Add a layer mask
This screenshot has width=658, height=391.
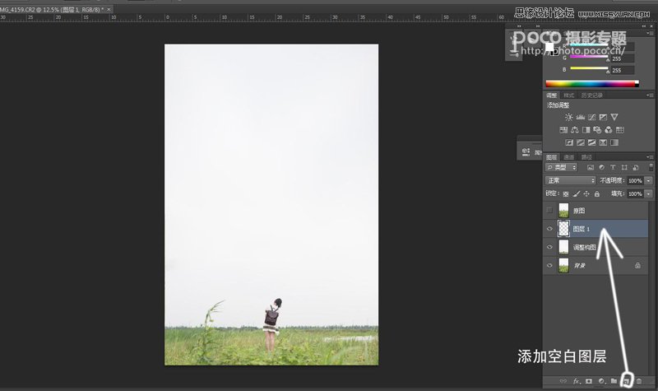589,381
